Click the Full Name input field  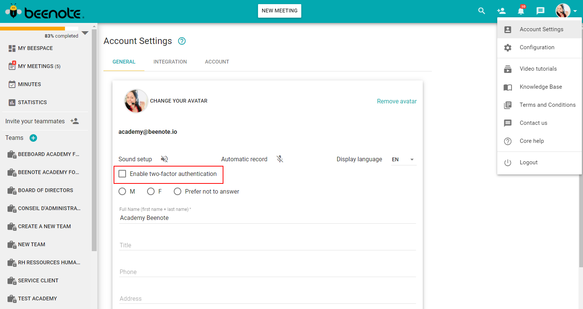267,218
